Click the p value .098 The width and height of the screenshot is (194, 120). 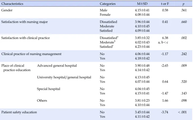point(184,101)
